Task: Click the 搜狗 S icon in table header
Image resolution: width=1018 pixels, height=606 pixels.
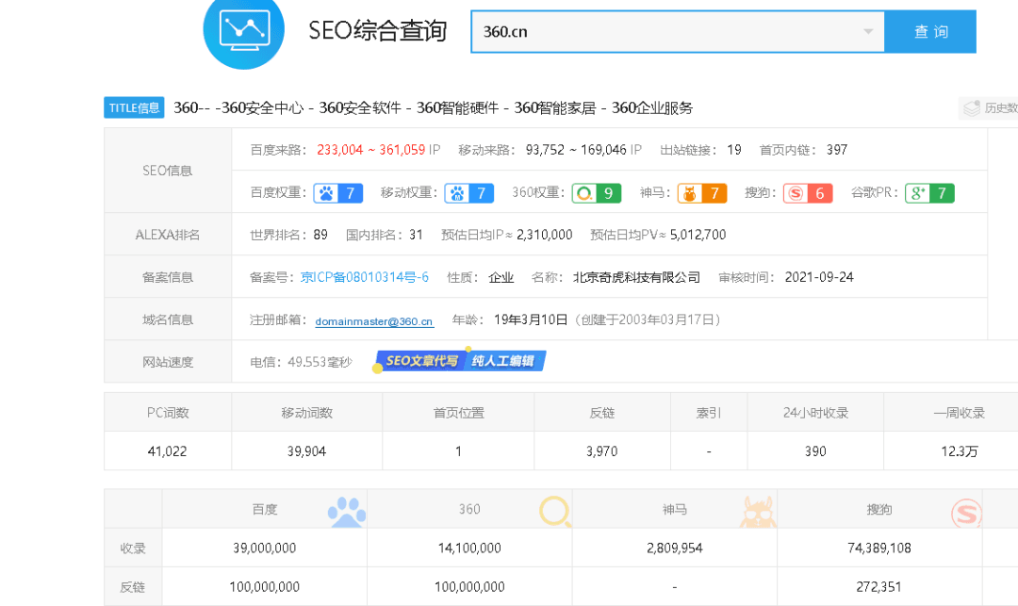Action: pos(967,513)
